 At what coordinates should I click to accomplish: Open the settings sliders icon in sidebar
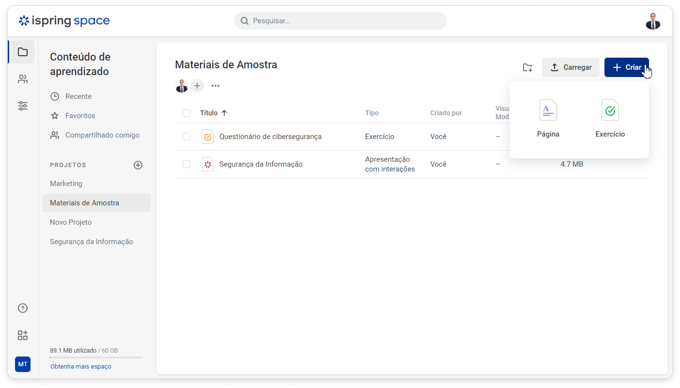(x=23, y=106)
